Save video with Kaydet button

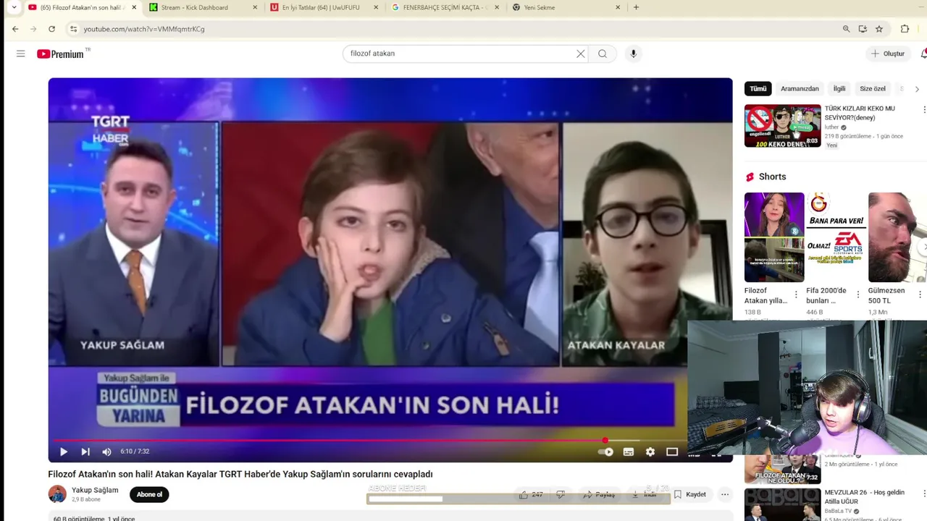689,495
